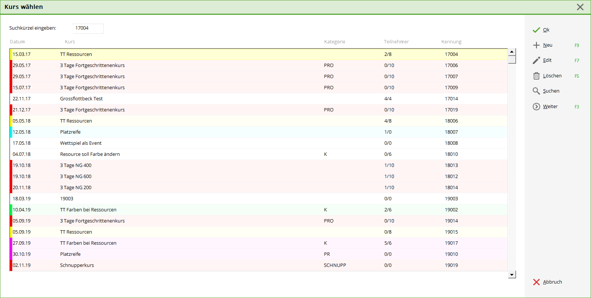Click the cyan color marker of Platzreife 12.05.18
This screenshot has width=591, height=298.
tap(11, 132)
